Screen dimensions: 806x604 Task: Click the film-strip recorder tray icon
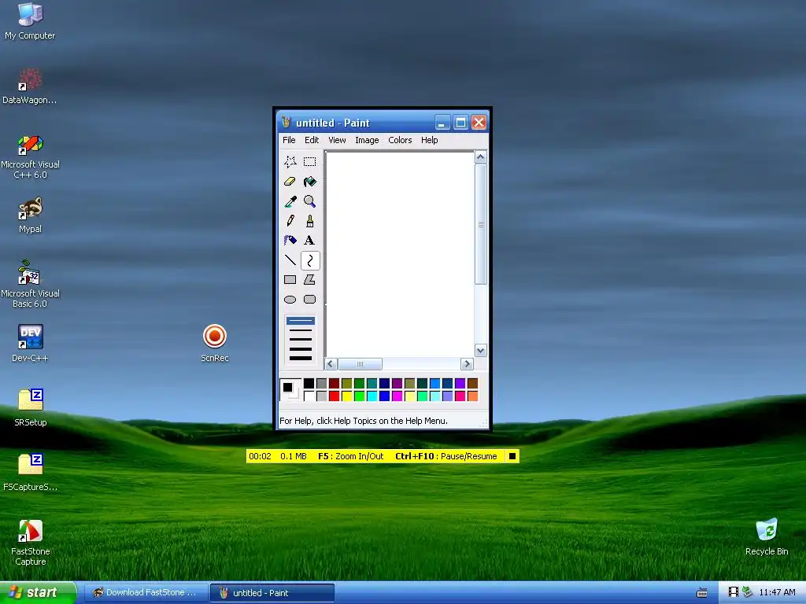[733, 592]
